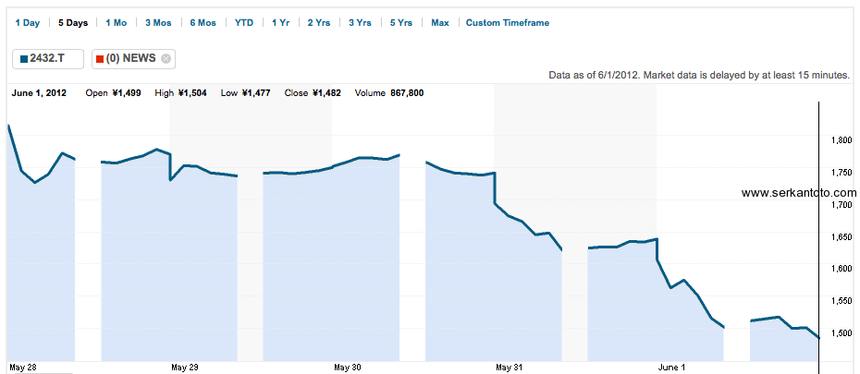Choose the 3 Yrs timeframe
The width and height of the screenshot is (860, 374).
pos(361,23)
